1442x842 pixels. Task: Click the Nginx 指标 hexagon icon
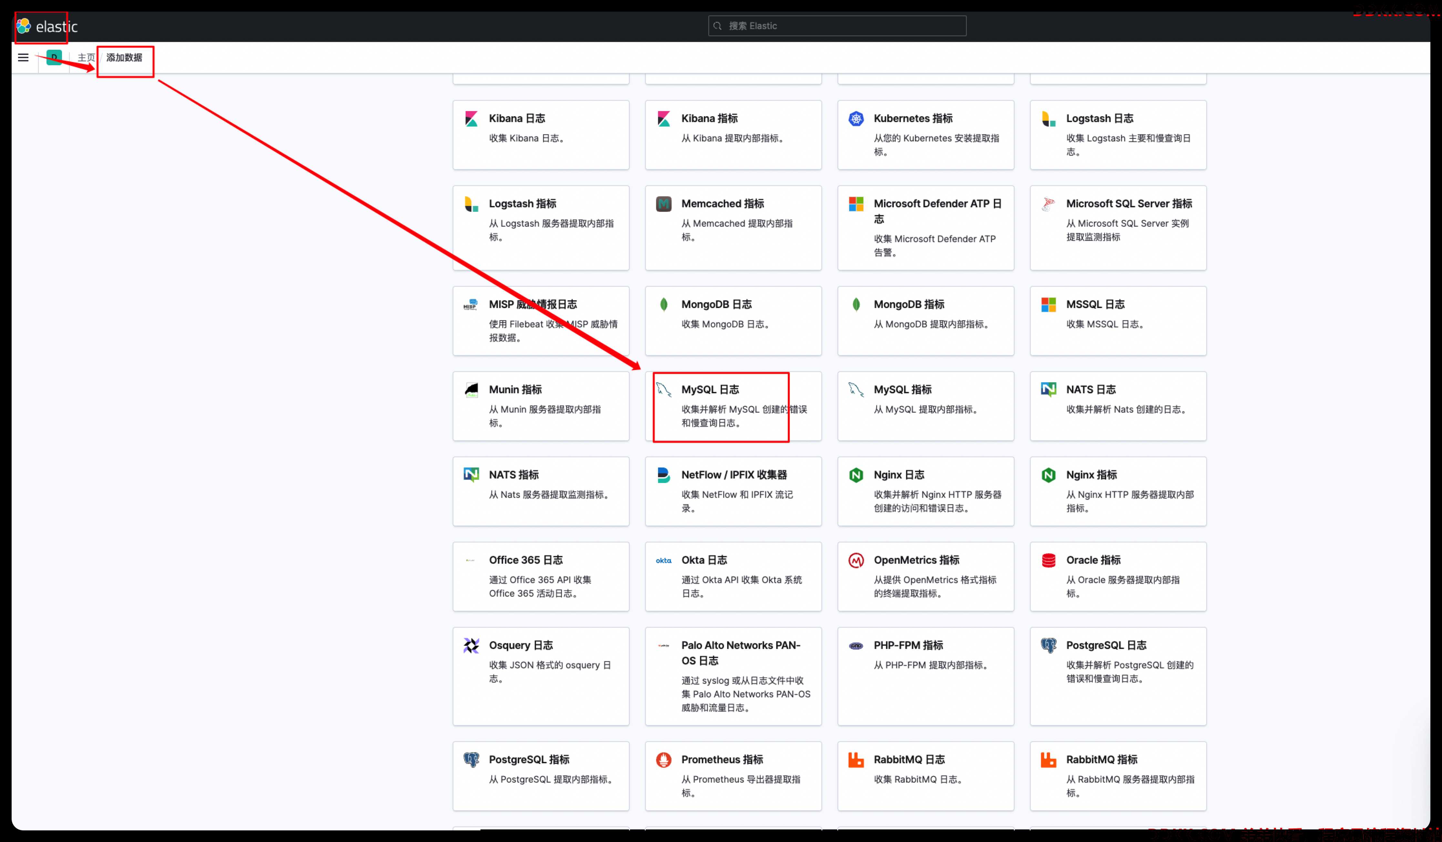pos(1048,475)
